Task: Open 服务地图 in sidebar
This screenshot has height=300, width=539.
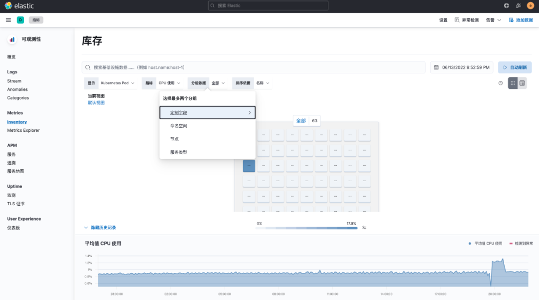Action: [x=15, y=171]
